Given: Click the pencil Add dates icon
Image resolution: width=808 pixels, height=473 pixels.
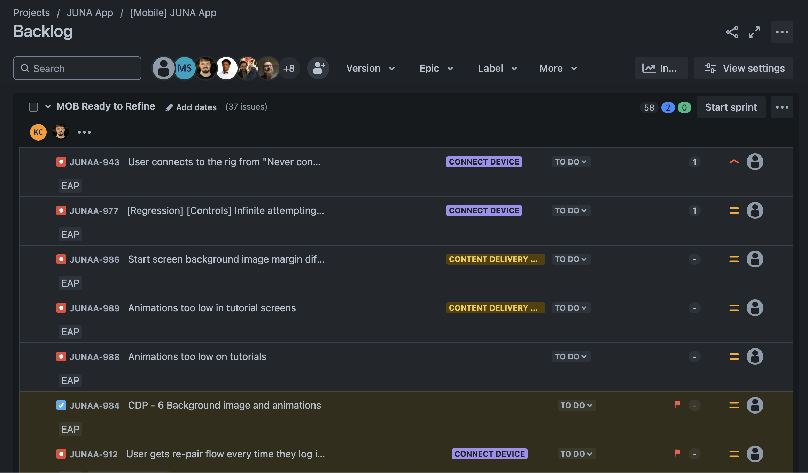Looking at the screenshot, I should pos(169,107).
